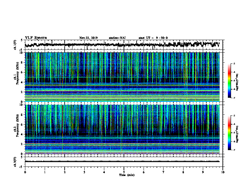Click the date text Nov.22, 2019
The height and width of the screenshot is (193, 251).
pos(88,38)
